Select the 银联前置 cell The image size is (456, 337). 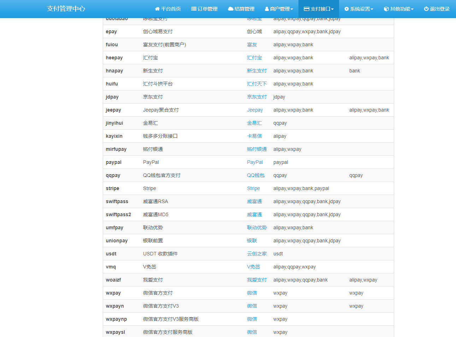click(153, 241)
